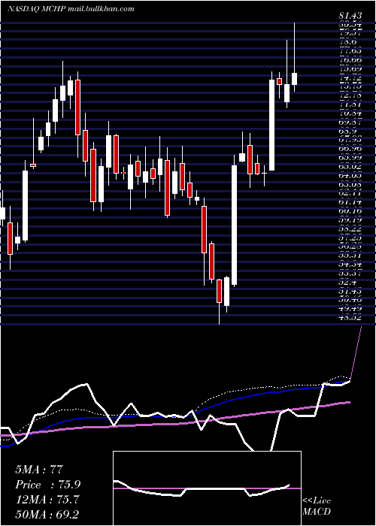Viewport: 376px width, 526px height.
Task: Select the '12MA : 75.7' readout
Action: [x=47, y=500]
